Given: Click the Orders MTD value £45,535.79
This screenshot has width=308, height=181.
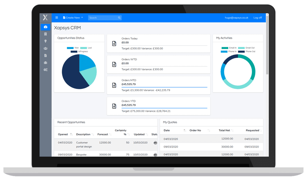Looking at the screenshot, I should pos(128,84).
